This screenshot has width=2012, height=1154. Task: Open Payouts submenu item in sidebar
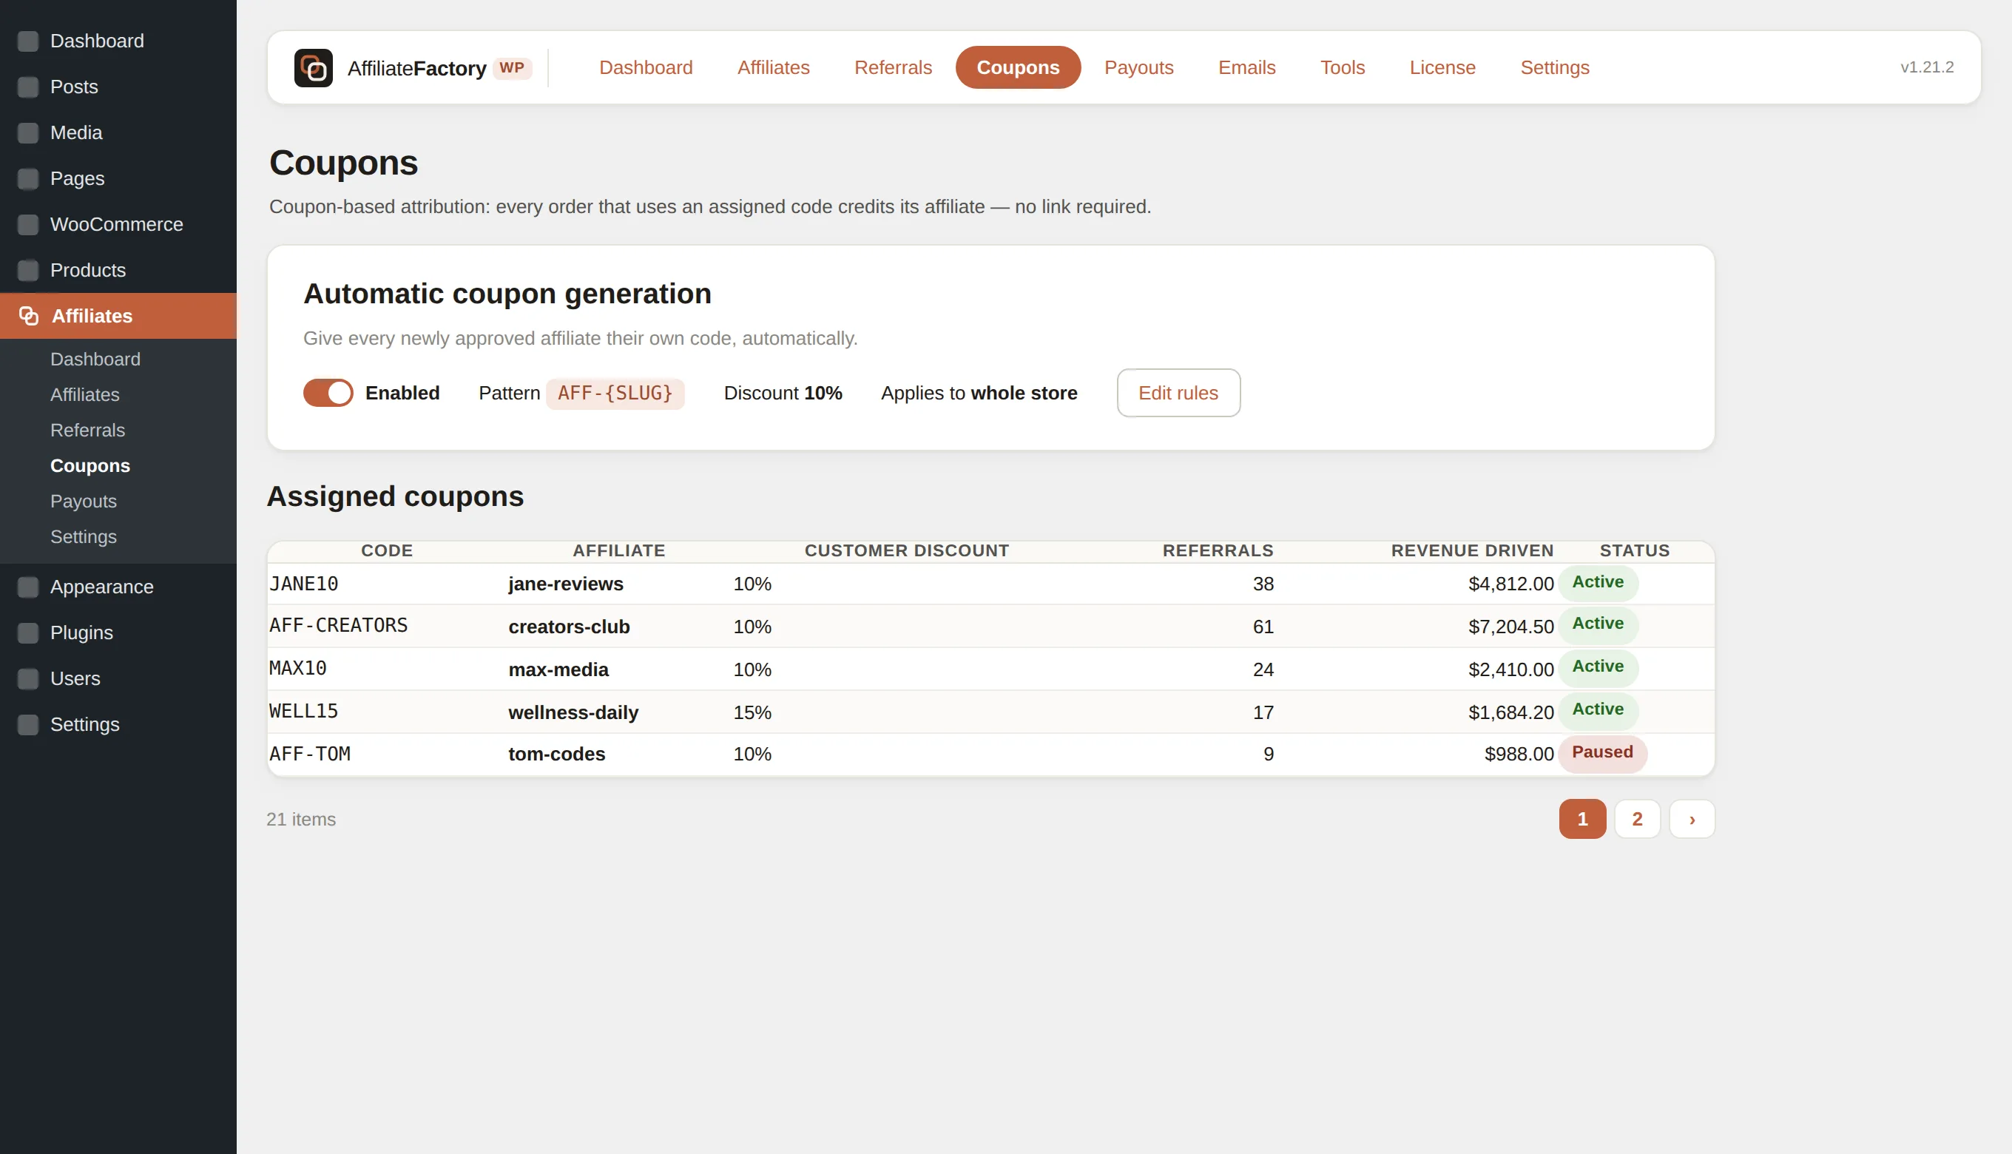[83, 502]
